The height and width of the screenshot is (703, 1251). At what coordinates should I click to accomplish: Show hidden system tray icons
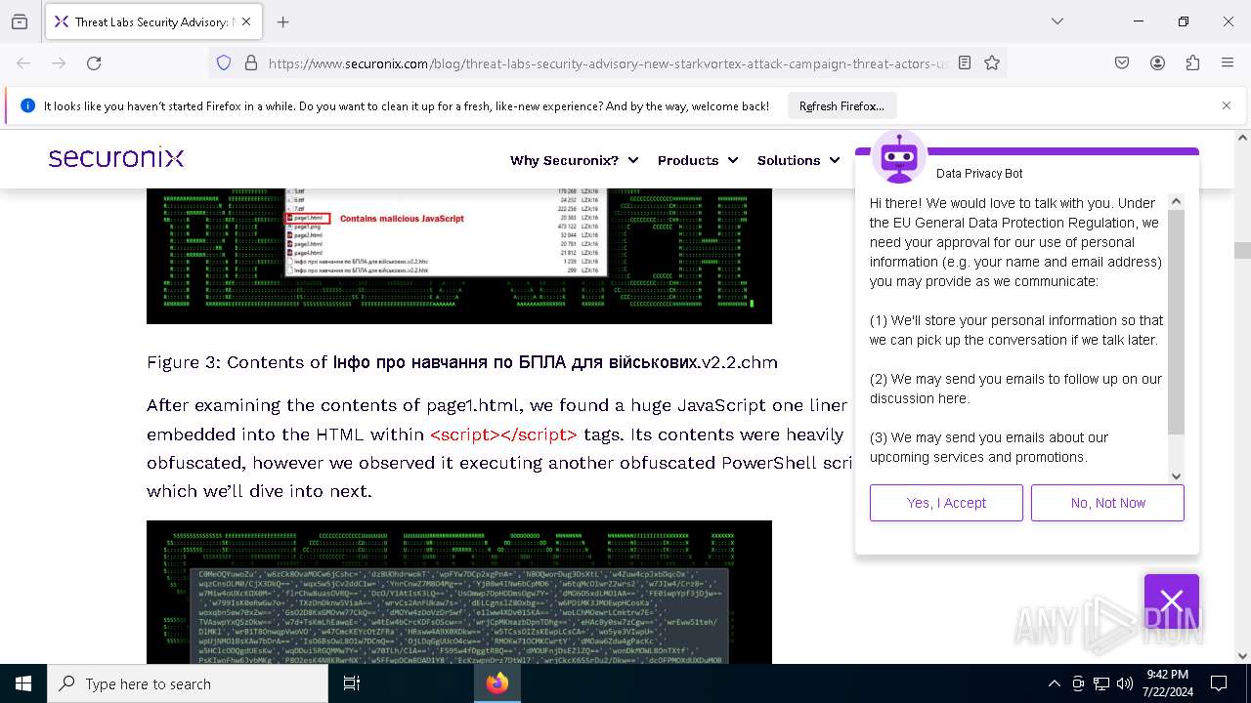[1054, 683]
